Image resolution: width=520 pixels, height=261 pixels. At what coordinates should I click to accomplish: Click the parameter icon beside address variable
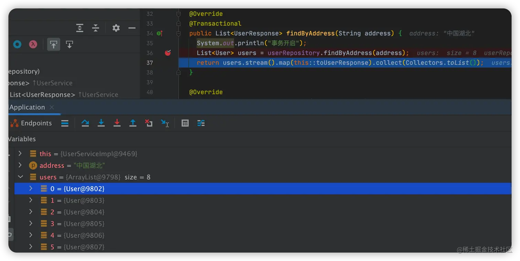pos(33,165)
